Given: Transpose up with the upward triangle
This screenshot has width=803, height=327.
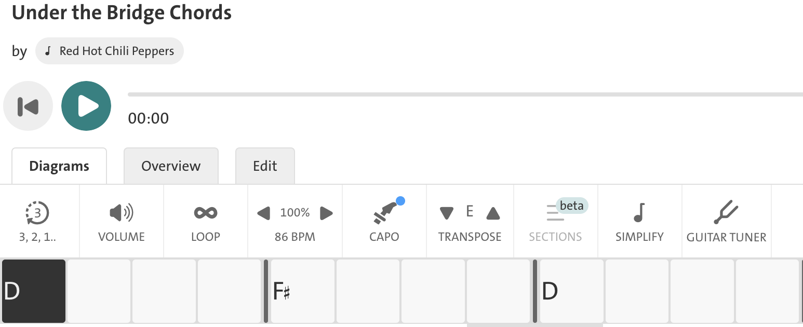Looking at the screenshot, I should tap(493, 213).
